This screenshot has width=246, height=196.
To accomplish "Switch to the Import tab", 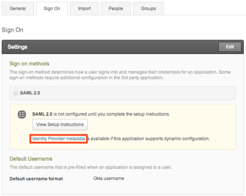I will 84,9.
